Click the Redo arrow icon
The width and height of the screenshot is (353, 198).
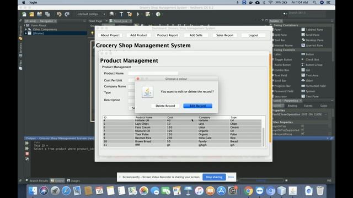coord(67,14)
